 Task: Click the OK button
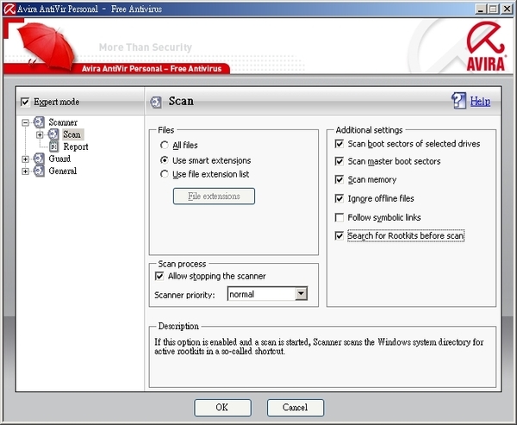[x=222, y=408]
